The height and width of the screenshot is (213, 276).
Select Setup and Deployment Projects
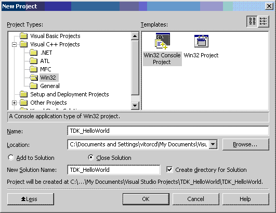70,94
